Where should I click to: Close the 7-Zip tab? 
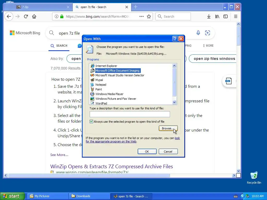click(68, 7)
